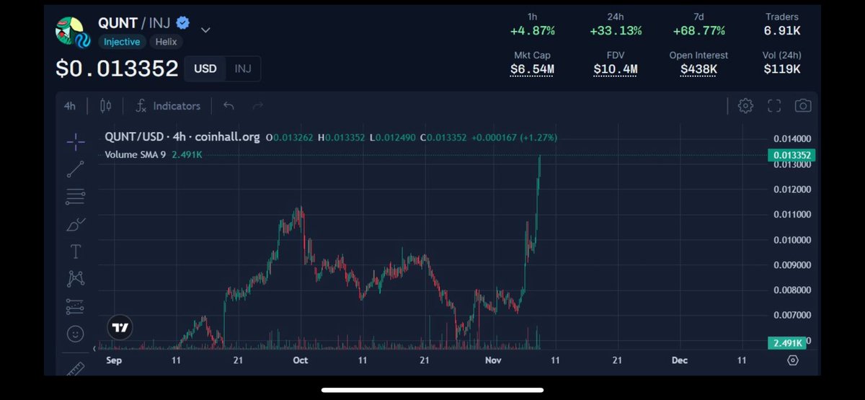Open the candlestick chart type selector
865x400 pixels.
105,106
